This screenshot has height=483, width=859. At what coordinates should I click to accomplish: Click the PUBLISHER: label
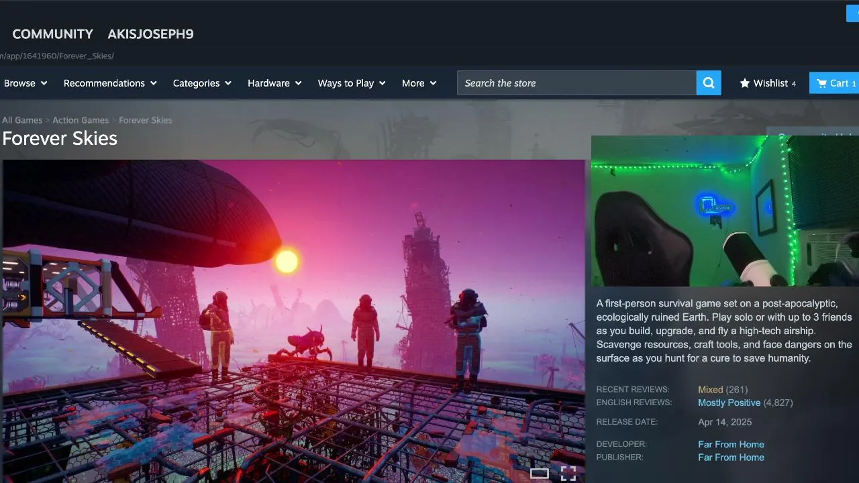click(619, 458)
